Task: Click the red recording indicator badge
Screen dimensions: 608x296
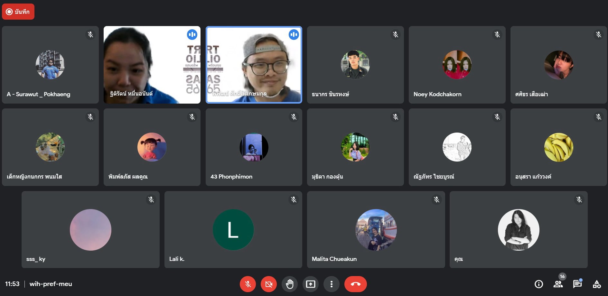Action: (18, 12)
